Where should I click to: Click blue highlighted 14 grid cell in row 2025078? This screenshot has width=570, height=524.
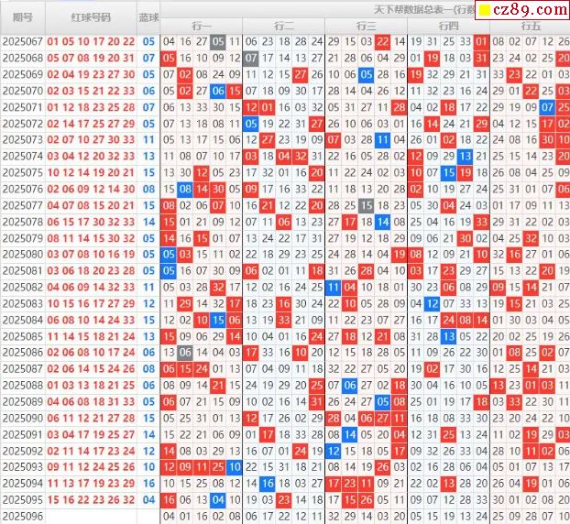coord(382,222)
